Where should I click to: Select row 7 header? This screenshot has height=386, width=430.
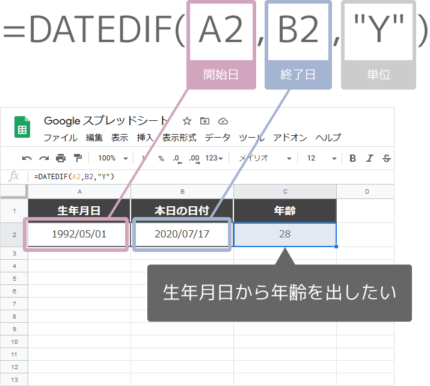pos(14,304)
